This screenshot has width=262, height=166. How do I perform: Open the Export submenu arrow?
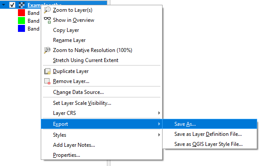159,124
